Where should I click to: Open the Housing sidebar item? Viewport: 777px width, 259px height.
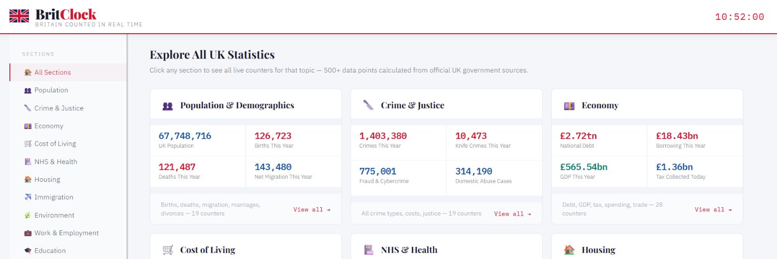click(47, 179)
